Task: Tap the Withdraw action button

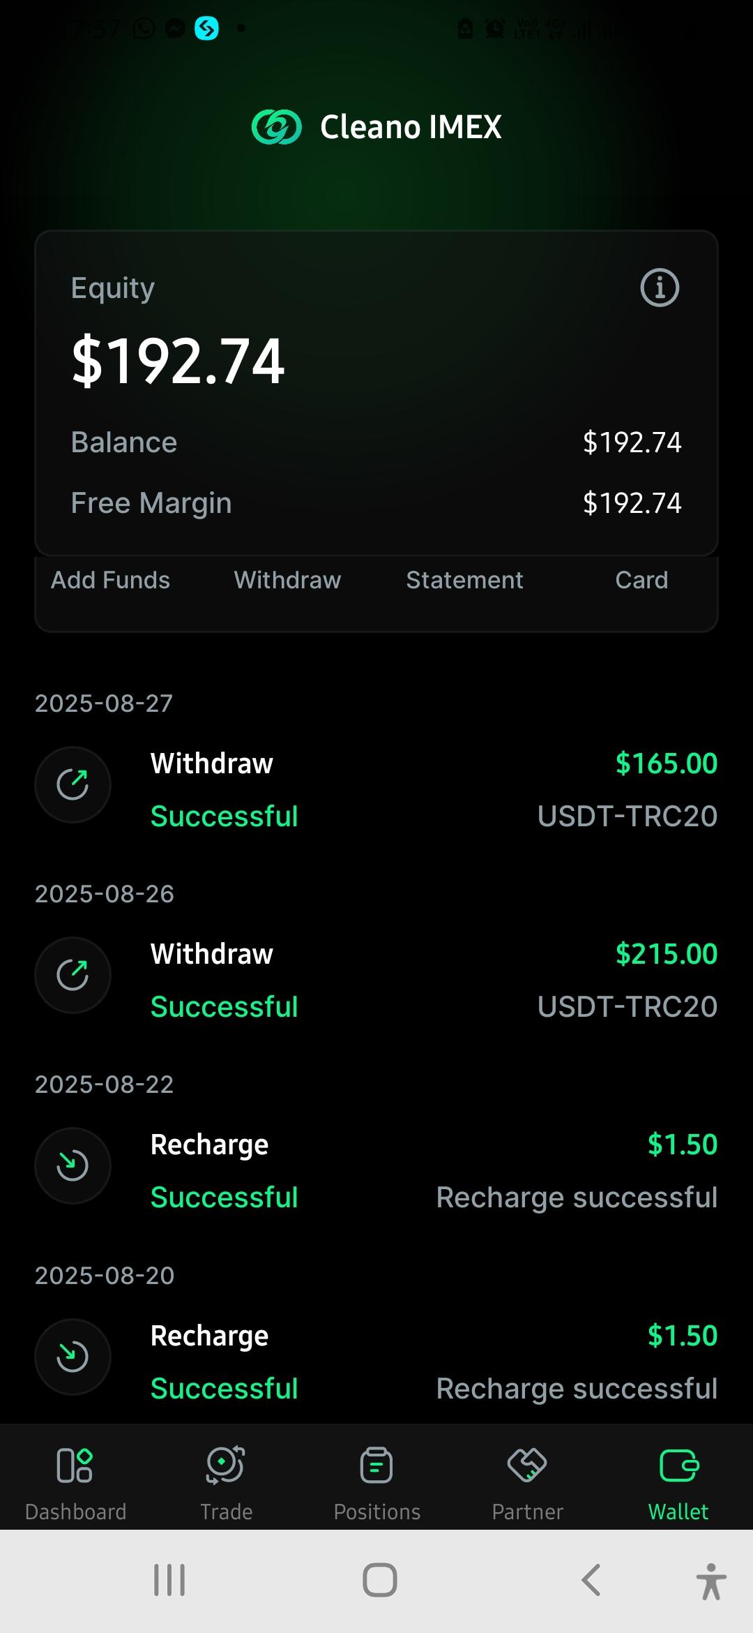Action: point(287,580)
